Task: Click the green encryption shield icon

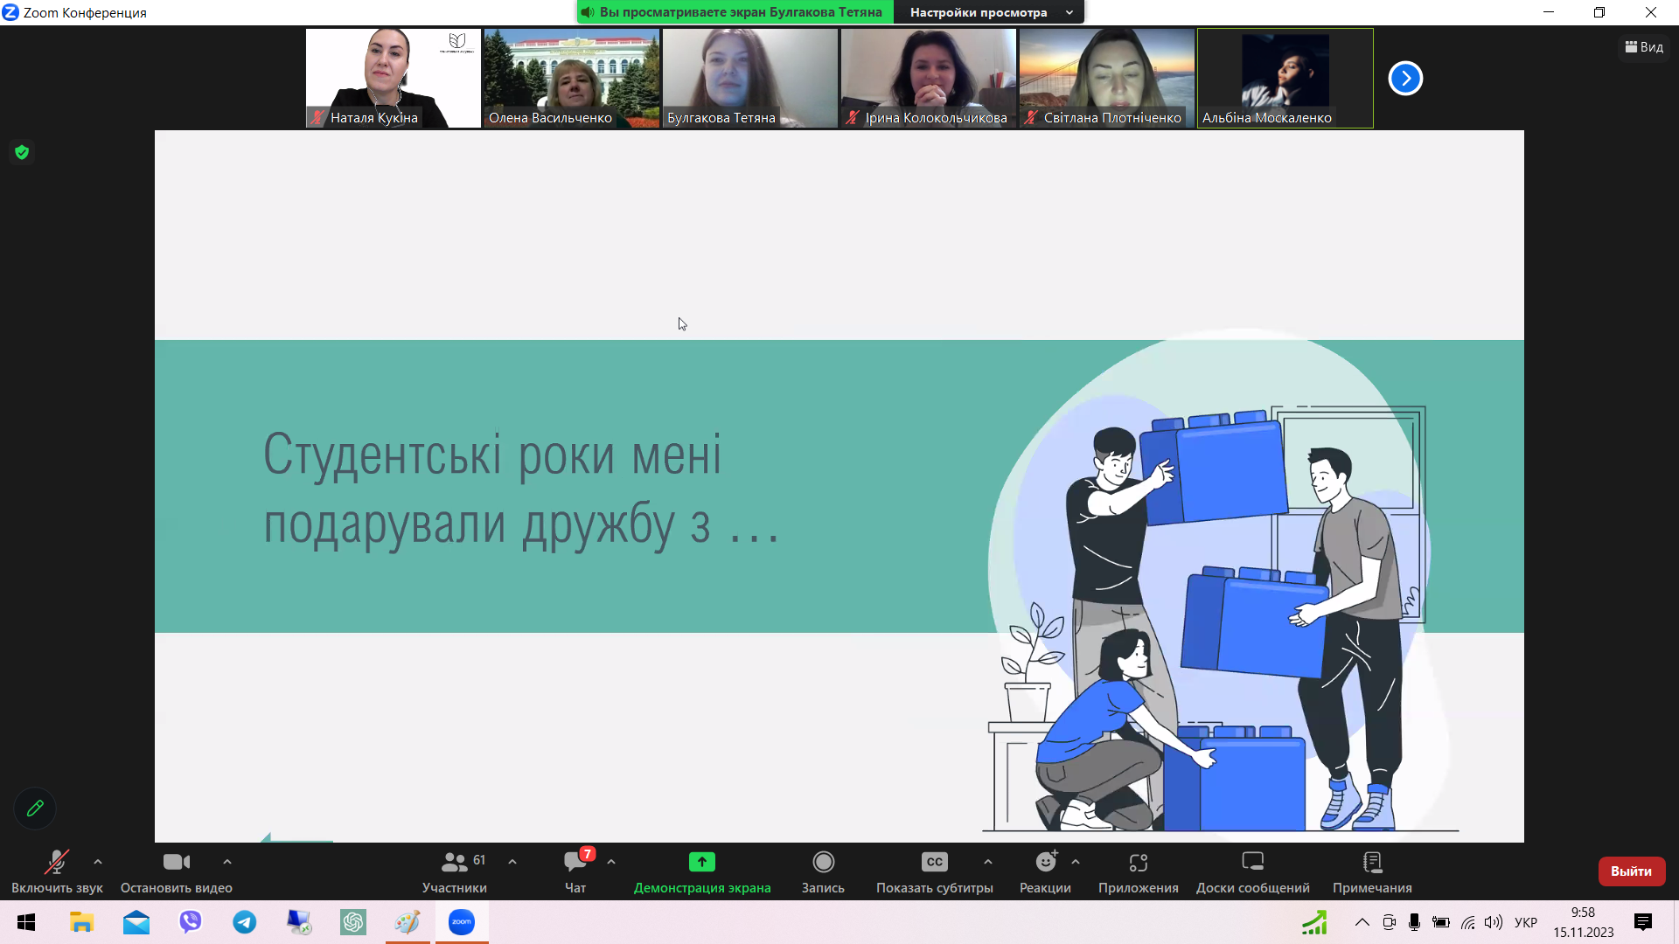Action: pos(22,152)
